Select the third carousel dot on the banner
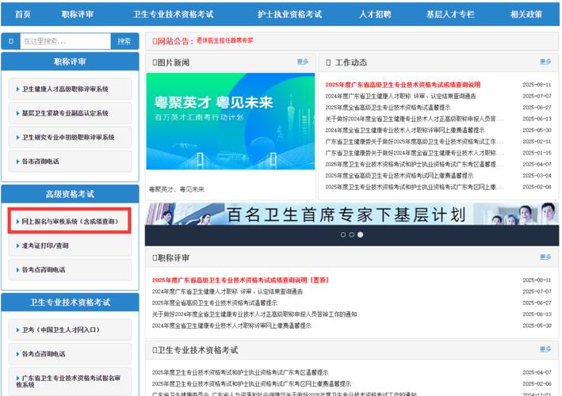This screenshot has width=562, height=396. point(361,234)
